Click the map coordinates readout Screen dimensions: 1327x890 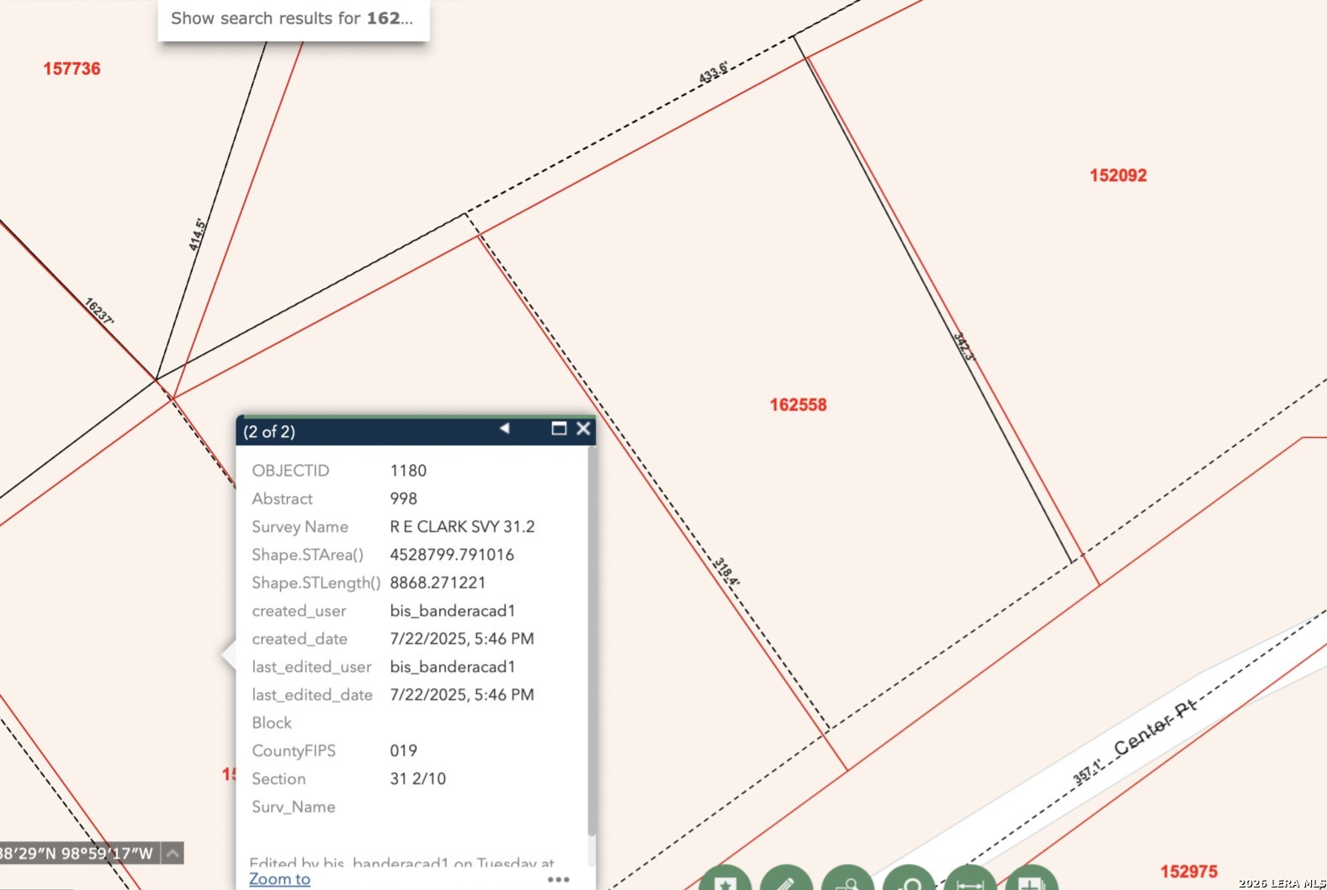(77, 853)
